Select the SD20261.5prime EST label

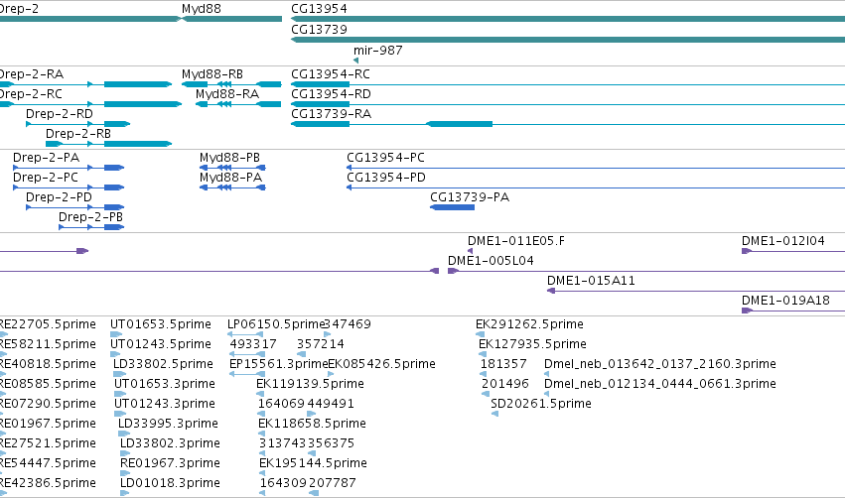(x=541, y=404)
